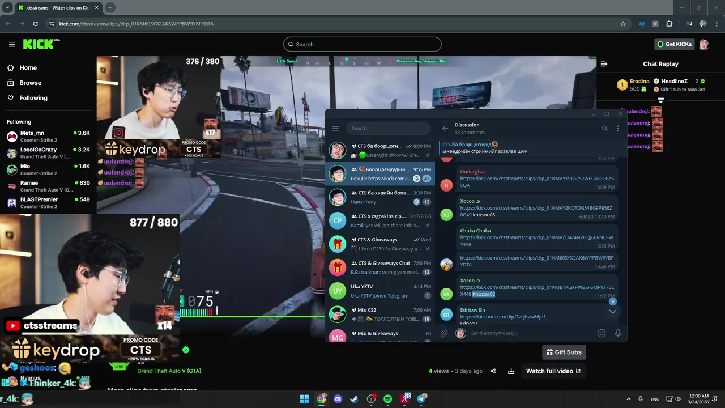The image size is (725, 408).
Task: Open Spotify from taskbar
Action: pyautogui.click(x=387, y=399)
